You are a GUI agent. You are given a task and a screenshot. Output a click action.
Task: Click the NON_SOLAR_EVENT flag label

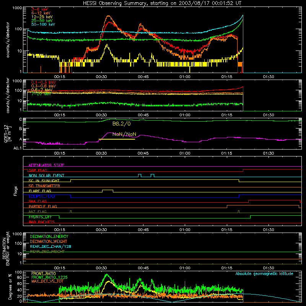pos(46,176)
